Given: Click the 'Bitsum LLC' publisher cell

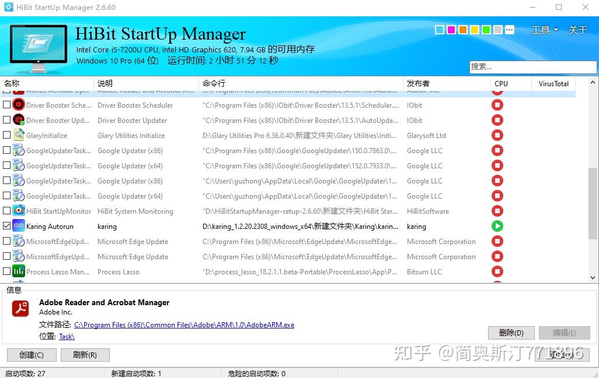Looking at the screenshot, I should pyautogui.click(x=424, y=271).
